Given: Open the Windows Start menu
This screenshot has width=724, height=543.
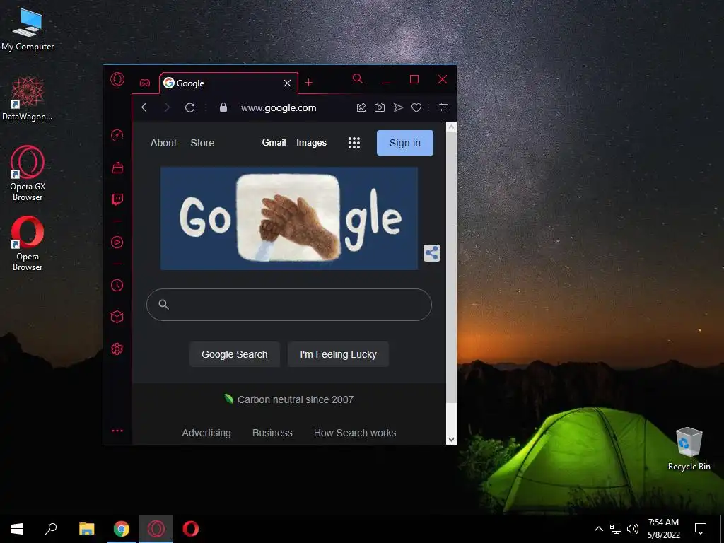Looking at the screenshot, I should tap(17, 529).
